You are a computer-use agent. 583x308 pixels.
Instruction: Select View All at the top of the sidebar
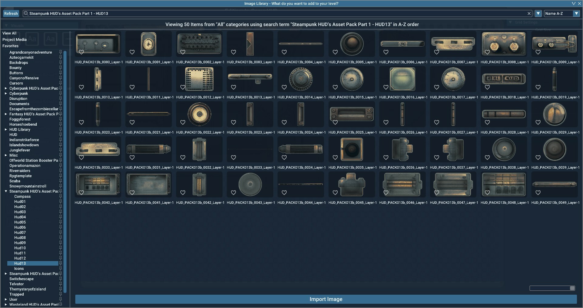point(9,33)
